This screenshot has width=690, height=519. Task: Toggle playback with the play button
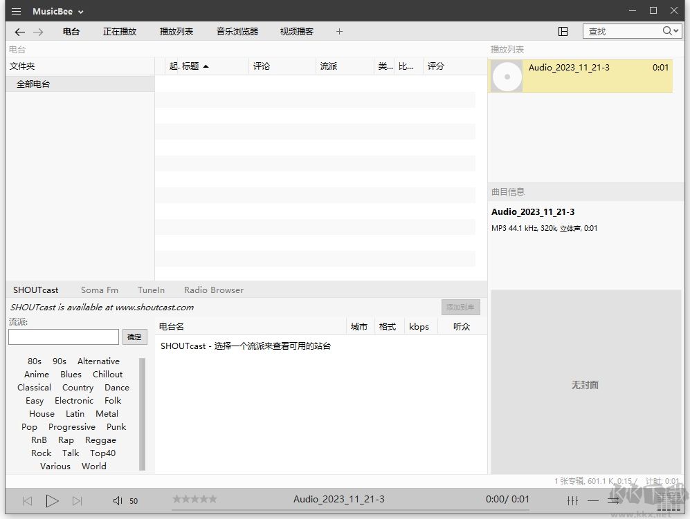[x=52, y=500]
